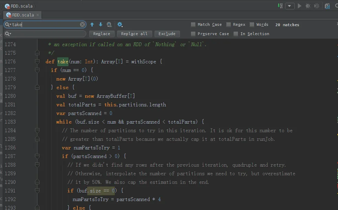Screen dimensions: 338x210
Task: Click the Find All occurrences icon
Action: click(109, 24)
